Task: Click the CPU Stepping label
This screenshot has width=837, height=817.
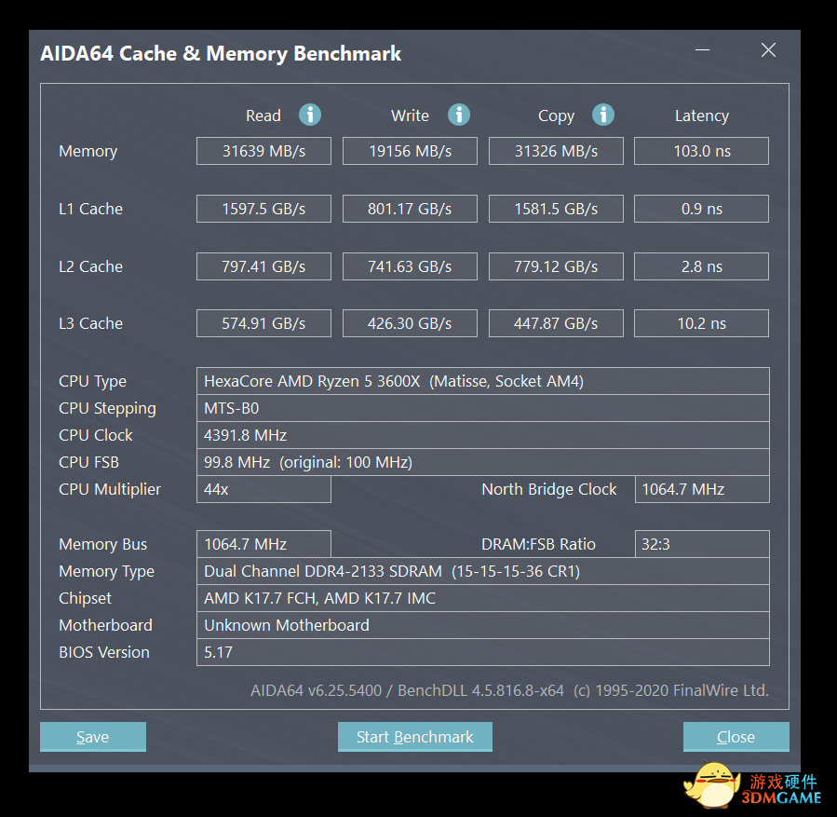Action: 107,409
